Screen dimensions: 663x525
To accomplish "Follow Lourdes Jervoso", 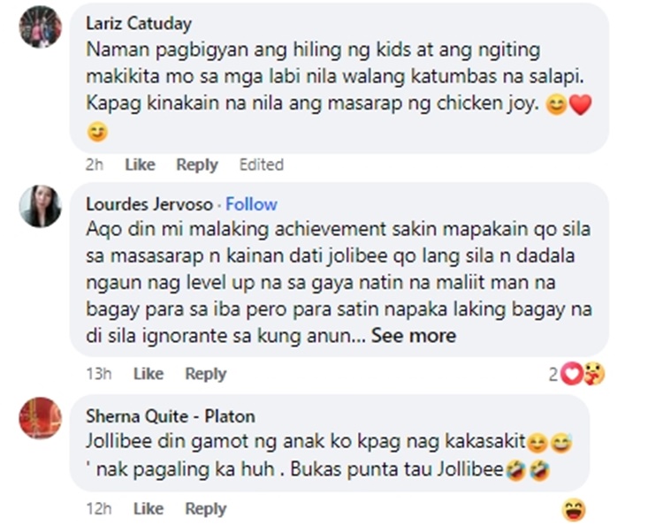I will [x=251, y=204].
